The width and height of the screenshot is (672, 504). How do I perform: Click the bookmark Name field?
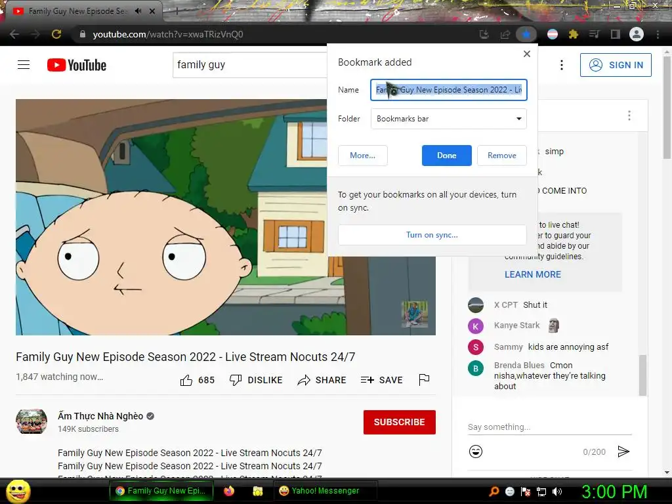(449, 90)
